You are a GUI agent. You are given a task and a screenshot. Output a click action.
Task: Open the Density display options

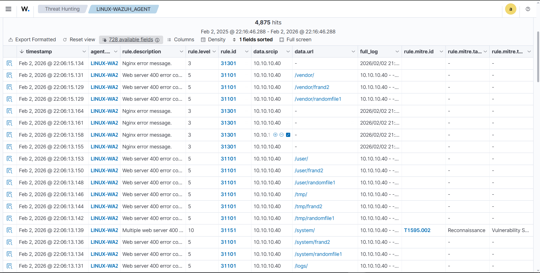[x=213, y=40]
